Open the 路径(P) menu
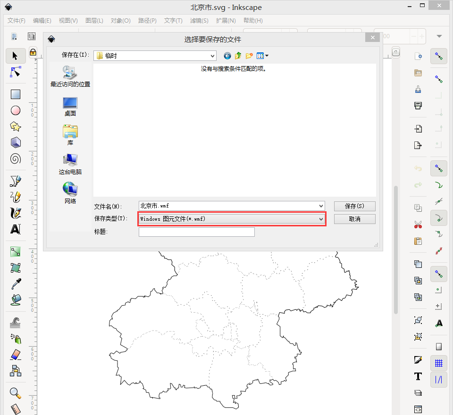Viewport: 453px width, 415px height. (147, 20)
